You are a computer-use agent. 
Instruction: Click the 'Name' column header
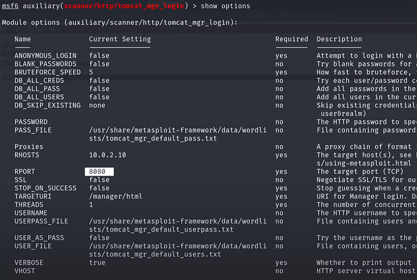23,39
